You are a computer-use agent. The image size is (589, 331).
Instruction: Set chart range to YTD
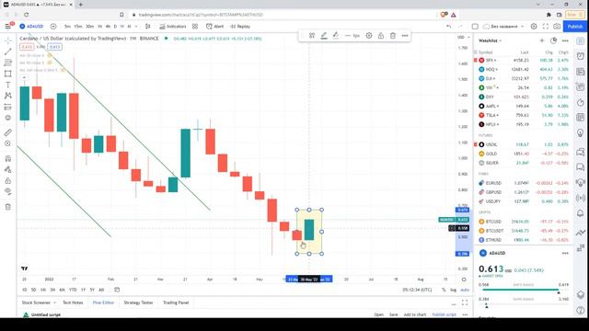point(73,290)
